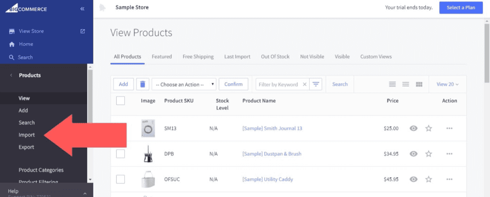Image resolution: width=490 pixels, height=197 pixels.
Task: Click the Product SKU column header
Action: [x=179, y=100]
